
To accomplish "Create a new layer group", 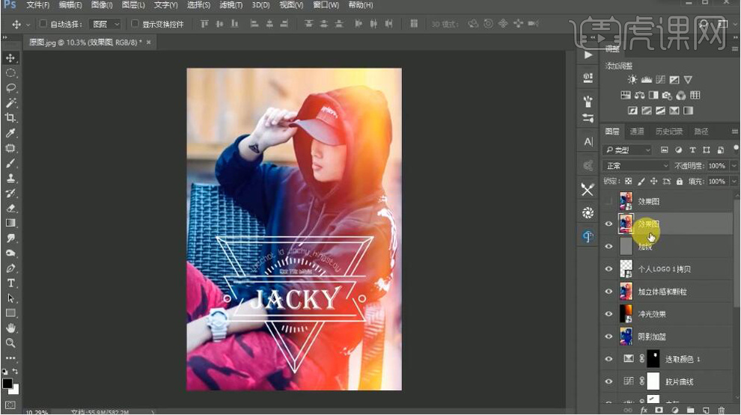I will coord(690,411).
